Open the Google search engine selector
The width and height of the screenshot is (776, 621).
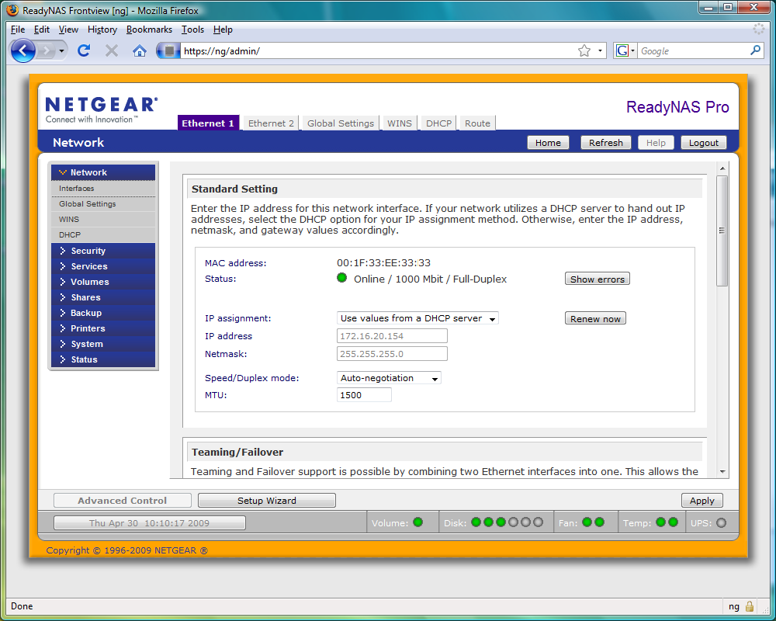(625, 50)
